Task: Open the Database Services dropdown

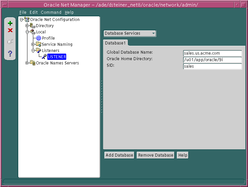Action: [x=130, y=33]
